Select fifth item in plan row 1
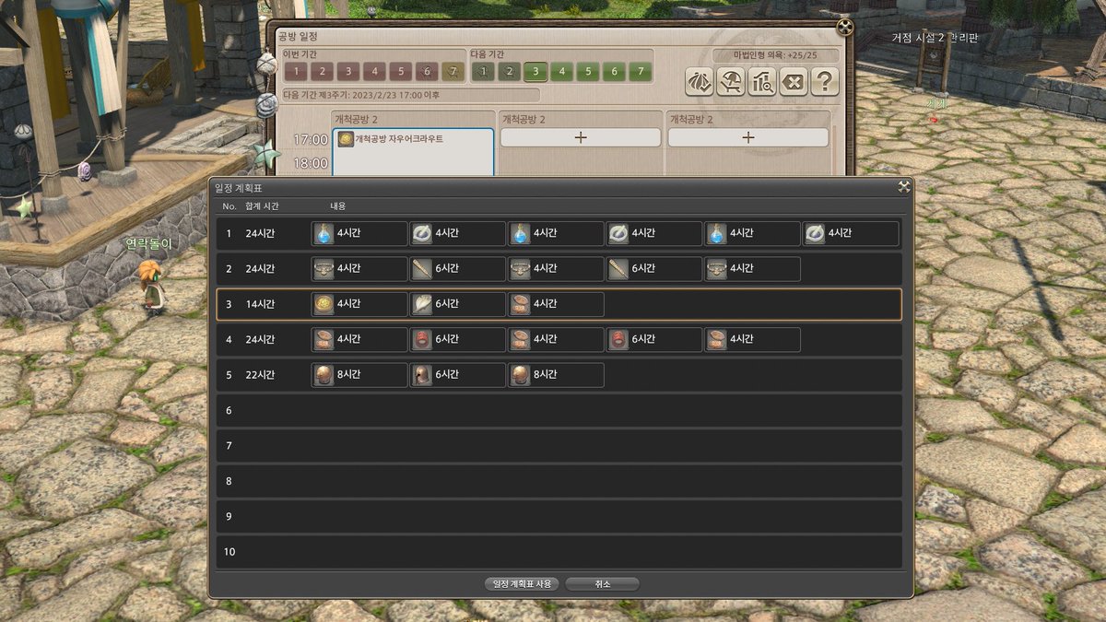 [x=753, y=233]
